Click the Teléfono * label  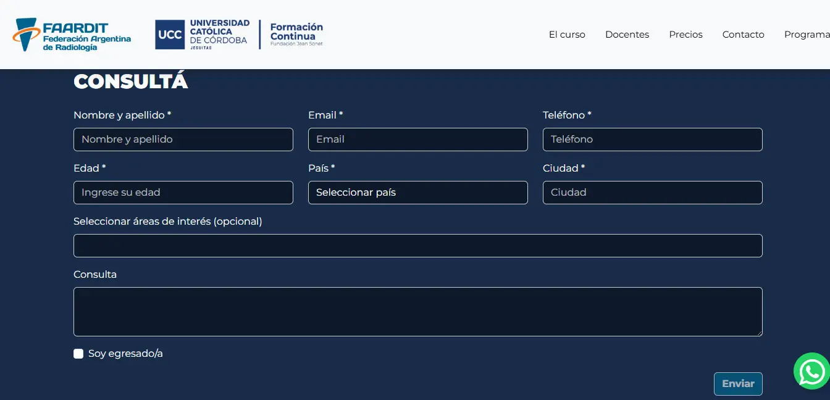click(567, 115)
